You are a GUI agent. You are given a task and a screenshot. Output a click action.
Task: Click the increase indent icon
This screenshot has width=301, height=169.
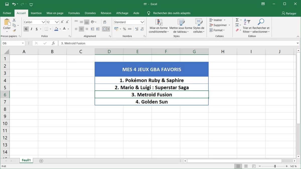[x=97, y=29]
